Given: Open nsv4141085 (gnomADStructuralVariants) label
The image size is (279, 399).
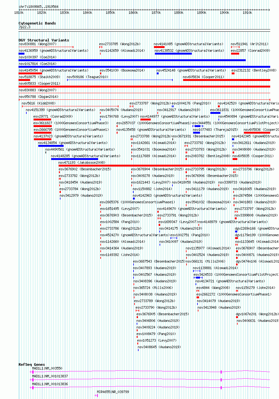Looking at the screenshot, I should coord(188,44).
